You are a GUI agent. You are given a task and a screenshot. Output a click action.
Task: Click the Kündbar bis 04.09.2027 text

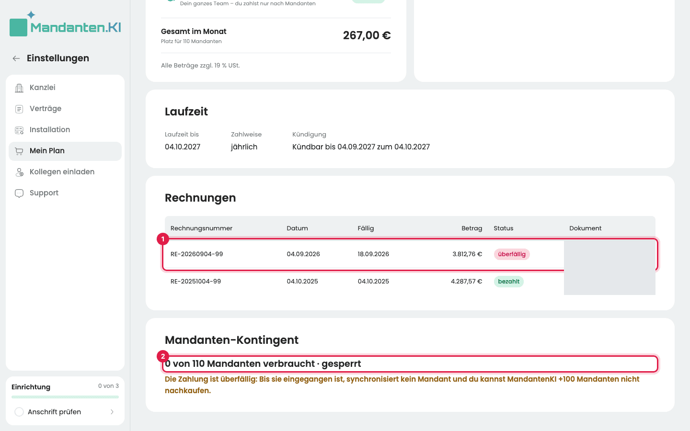pyautogui.click(x=361, y=147)
